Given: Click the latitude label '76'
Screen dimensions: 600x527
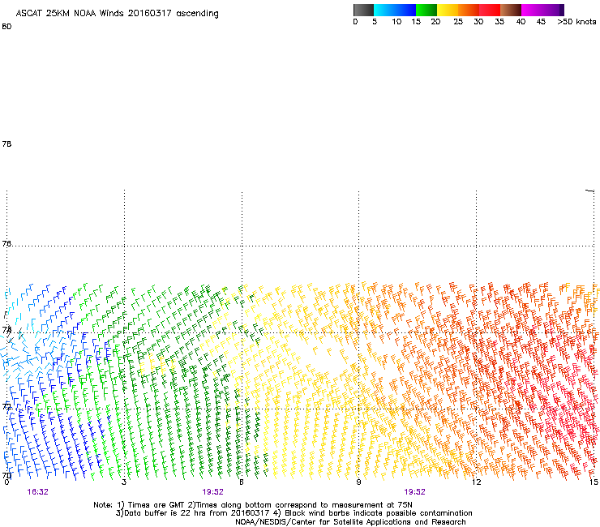Looking at the screenshot, I should [6, 243].
